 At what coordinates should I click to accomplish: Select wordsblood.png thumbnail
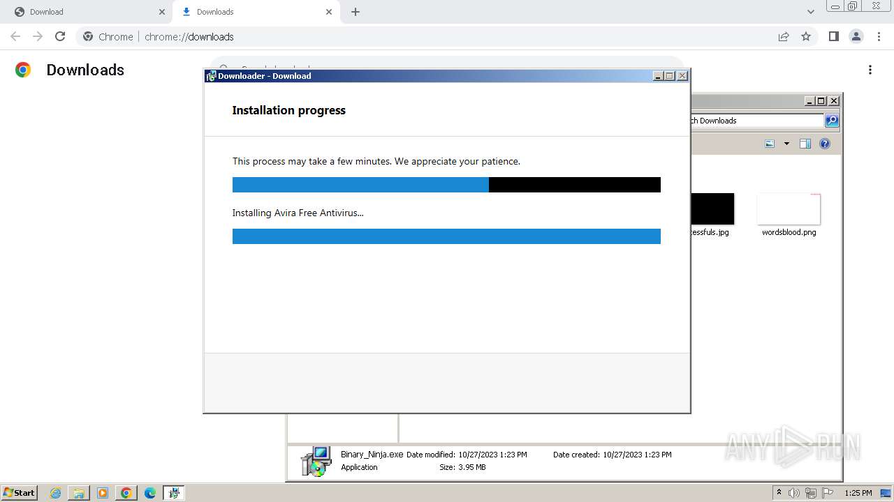[789, 209]
